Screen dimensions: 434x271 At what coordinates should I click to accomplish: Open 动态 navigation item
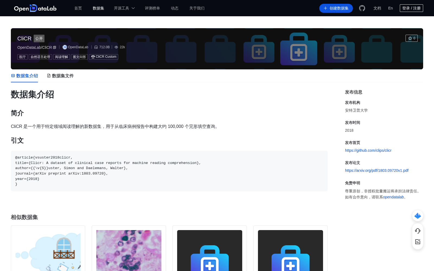coord(175,8)
